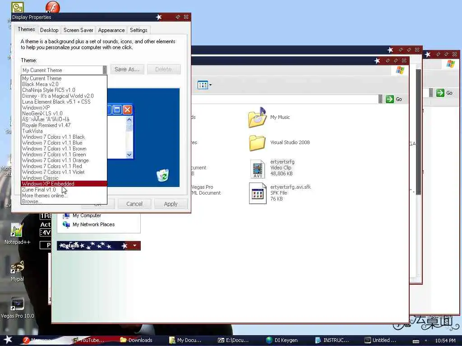Select the Windows XP theme entry

pyautogui.click(x=64, y=108)
